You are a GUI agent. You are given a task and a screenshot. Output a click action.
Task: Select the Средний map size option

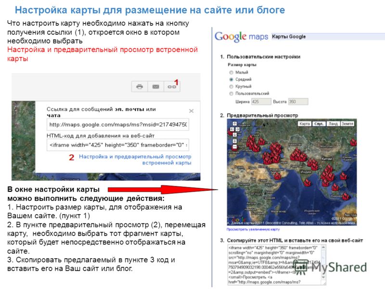231,79
